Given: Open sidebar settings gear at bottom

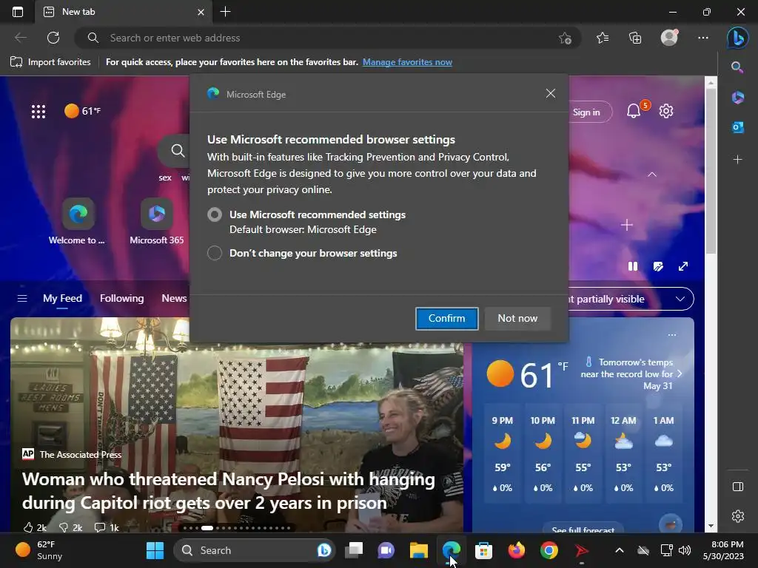Looking at the screenshot, I should [738, 516].
